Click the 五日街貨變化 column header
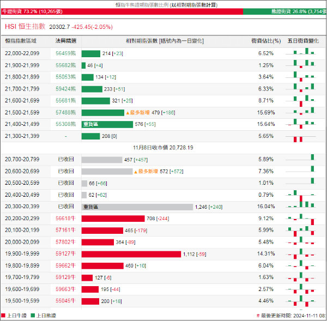The height and width of the screenshot is (321, 327). point(303,41)
